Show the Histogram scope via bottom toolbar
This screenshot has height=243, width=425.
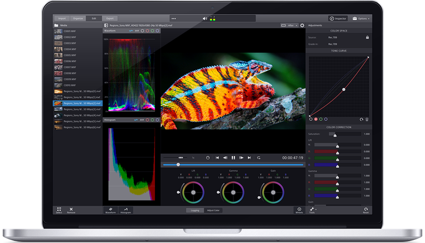(x=126, y=209)
